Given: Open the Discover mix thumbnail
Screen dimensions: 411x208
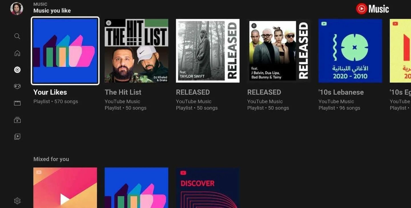Looking at the screenshot, I should [x=208, y=188].
